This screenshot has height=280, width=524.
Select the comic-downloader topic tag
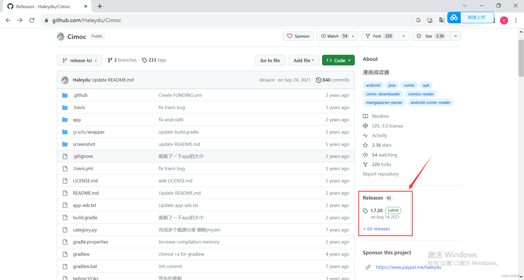(x=383, y=94)
